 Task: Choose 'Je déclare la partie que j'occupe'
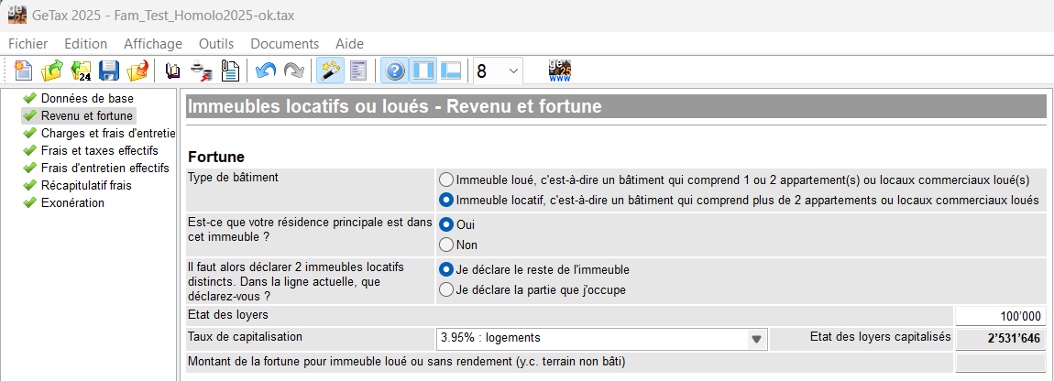pos(446,290)
